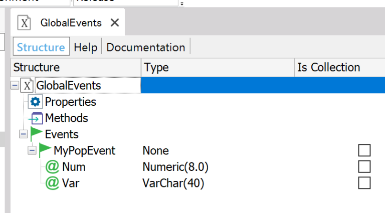Enable Is Collection checkbox for Num
This screenshot has height=213, width=385.
click(x=364, y=167)
